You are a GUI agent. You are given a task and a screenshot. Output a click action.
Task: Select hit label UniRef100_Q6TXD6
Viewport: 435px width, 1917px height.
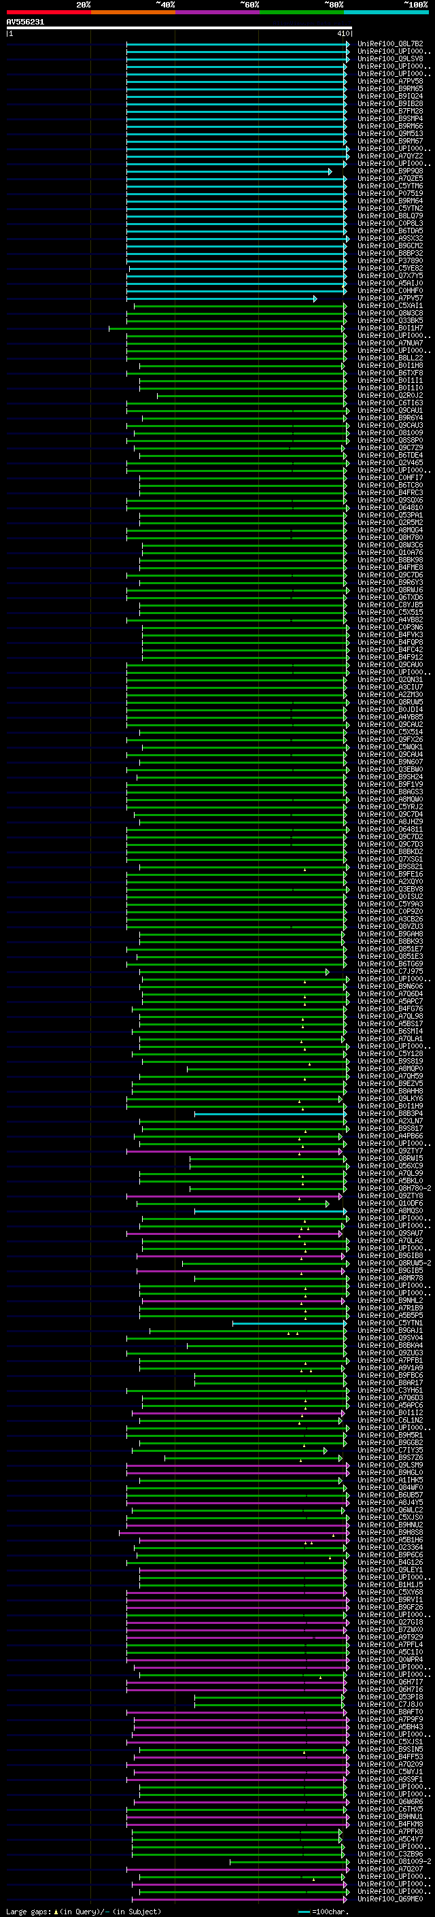pos(389,598)
